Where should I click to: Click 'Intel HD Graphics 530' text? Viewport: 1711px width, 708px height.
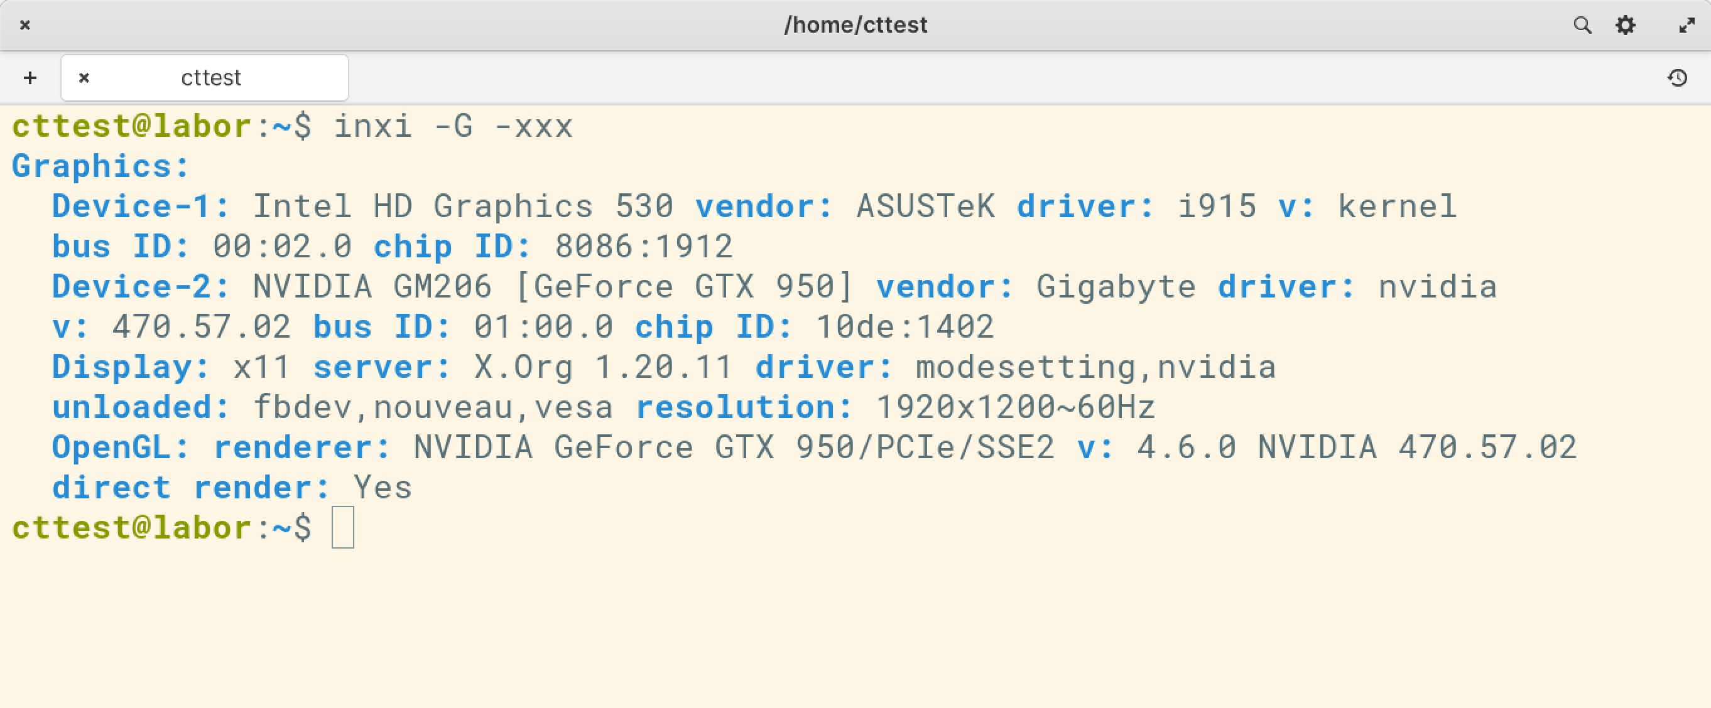pos(463,206)
